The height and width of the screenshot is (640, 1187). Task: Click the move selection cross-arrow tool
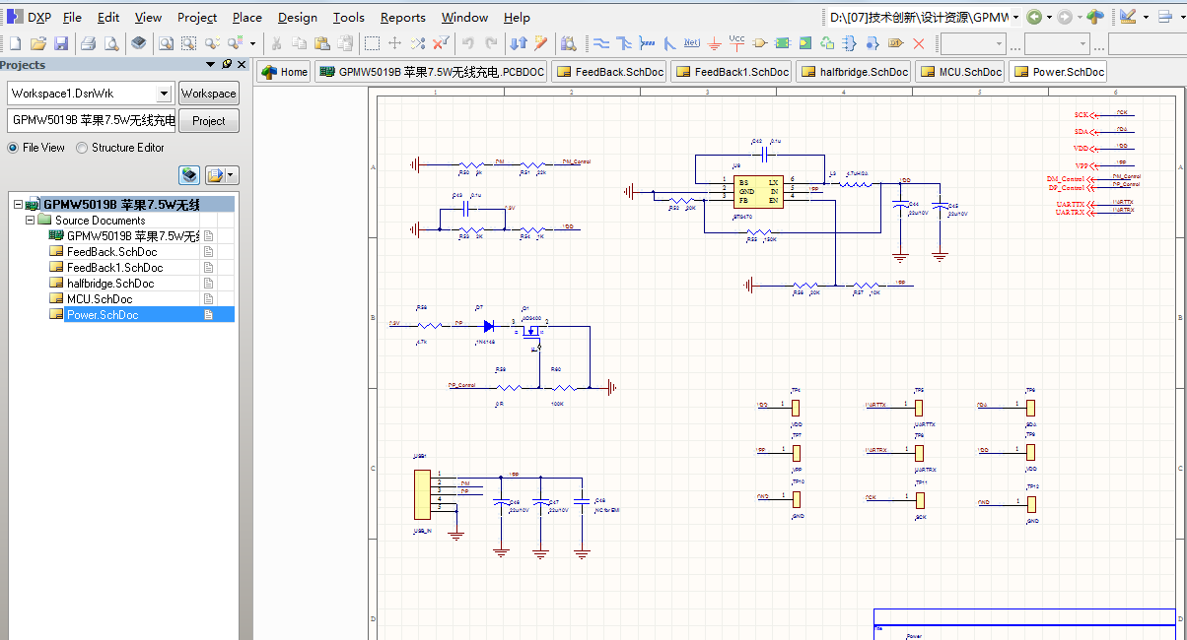394,43
